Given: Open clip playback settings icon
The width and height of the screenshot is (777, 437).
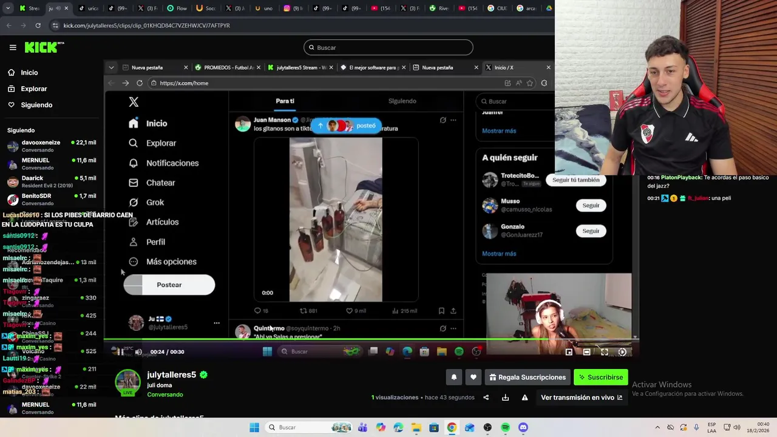Looking at the screenshot, I should click(622, 351).
